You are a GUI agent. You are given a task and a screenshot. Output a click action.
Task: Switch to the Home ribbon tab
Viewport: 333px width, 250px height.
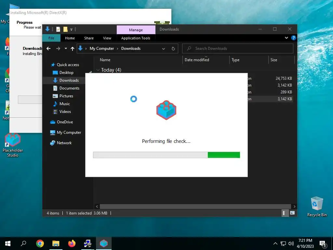(x=70, y=38)
